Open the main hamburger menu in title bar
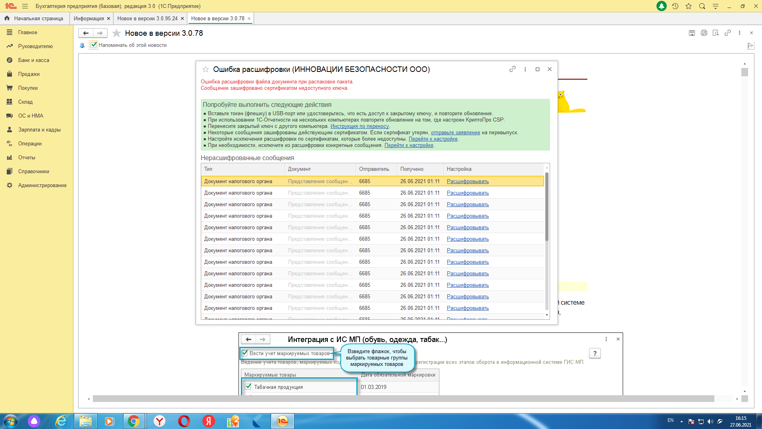This screenshot has width=762, height=429. pyautogui.click(x=25, y=6)
